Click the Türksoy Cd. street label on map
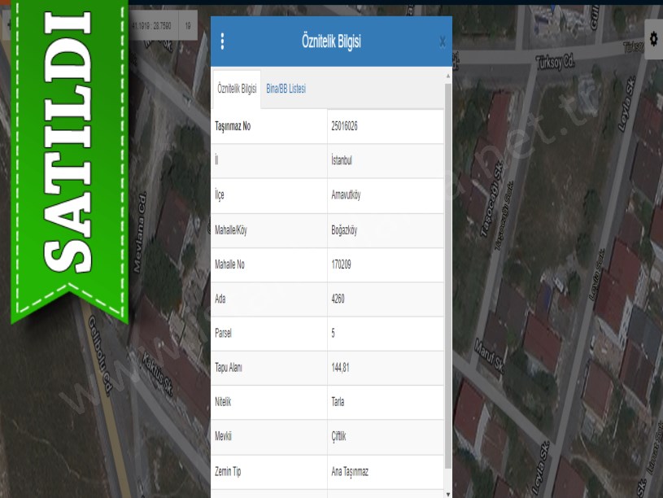Screen dimensions: 663x498 click(x=556, y=61)
